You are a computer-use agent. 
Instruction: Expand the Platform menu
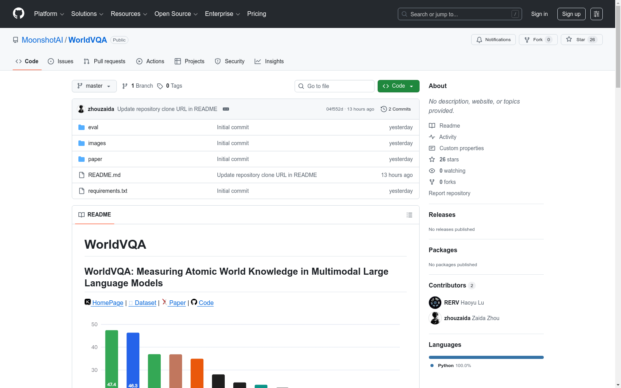(49, 14)
